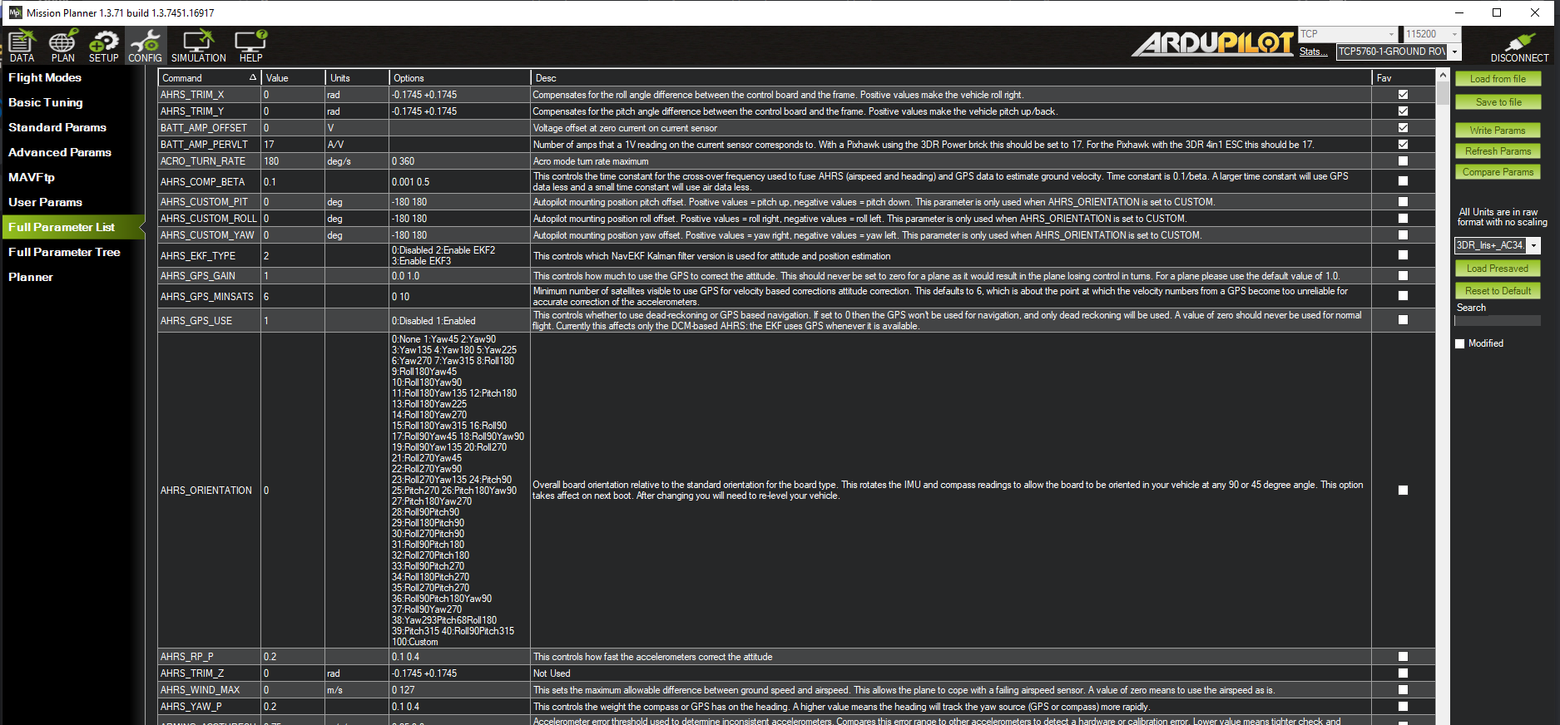Click the CONFIG wrench icon
This screenshot has width=1560, height=725.
(x=145, y=46)
